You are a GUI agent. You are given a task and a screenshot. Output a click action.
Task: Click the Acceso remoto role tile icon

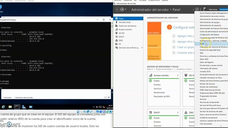click(x=151, y=75)
